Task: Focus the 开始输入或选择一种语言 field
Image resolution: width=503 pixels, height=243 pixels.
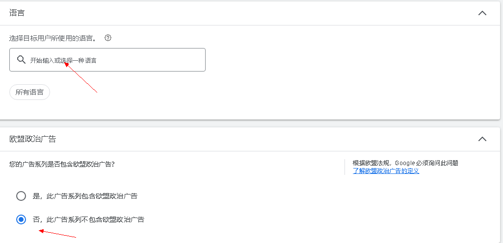Action: point(113,60)
